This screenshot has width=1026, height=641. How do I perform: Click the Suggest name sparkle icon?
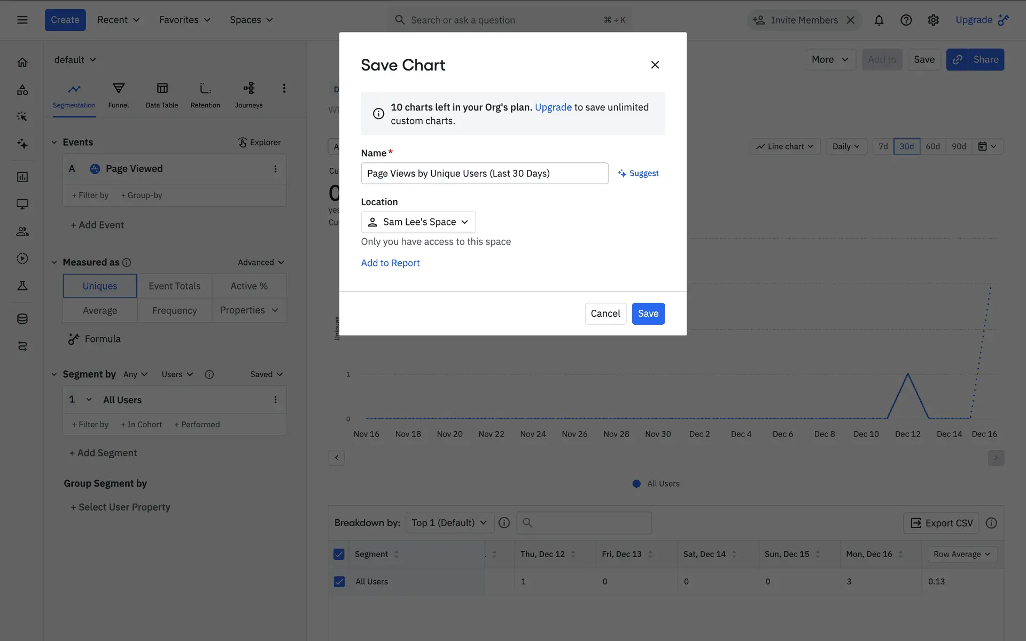[622, 174]
